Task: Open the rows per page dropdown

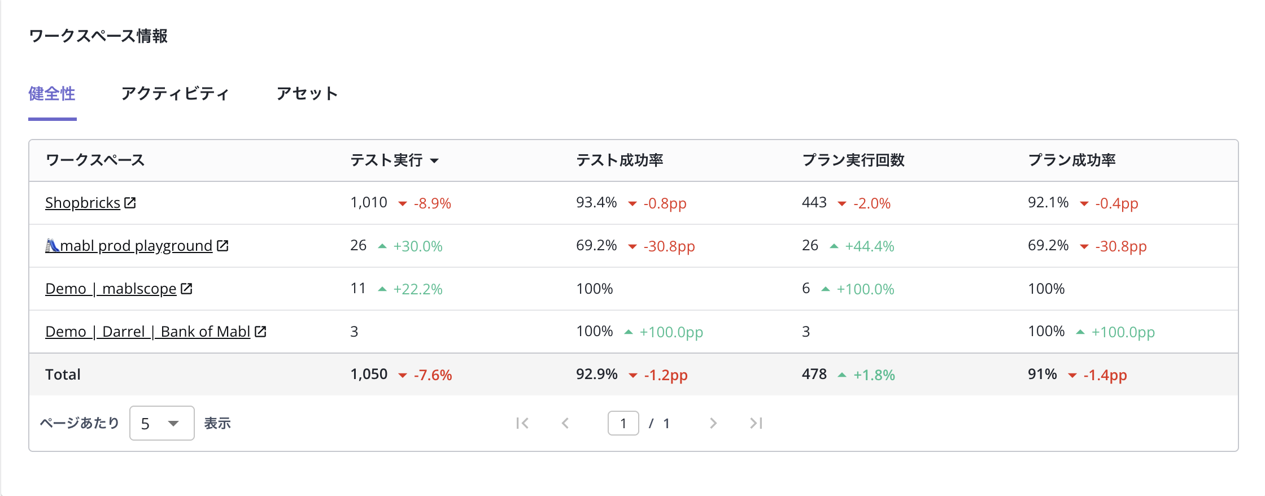Action: [162, 423]
